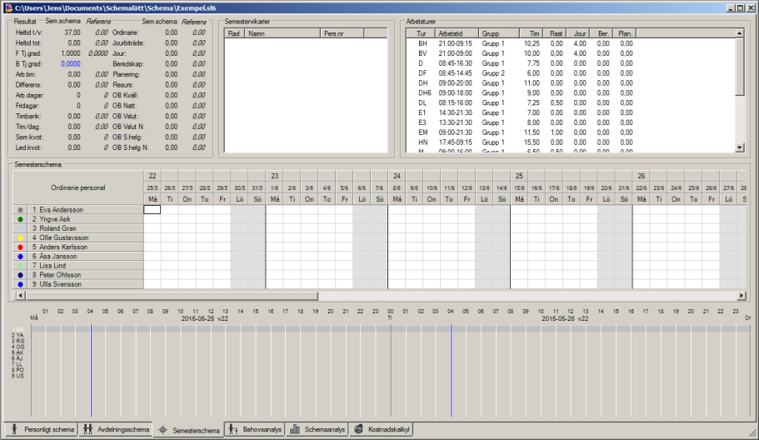Select Roland Gran row
This screenshot has height=440, width=759.
(85, 228)
